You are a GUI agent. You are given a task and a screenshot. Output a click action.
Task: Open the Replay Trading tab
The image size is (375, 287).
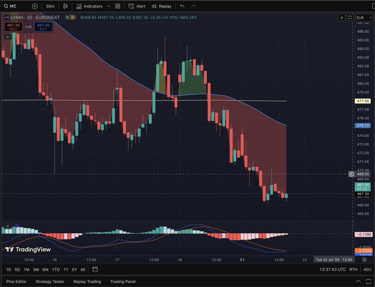pyautogui.click(x=87, y=281)
